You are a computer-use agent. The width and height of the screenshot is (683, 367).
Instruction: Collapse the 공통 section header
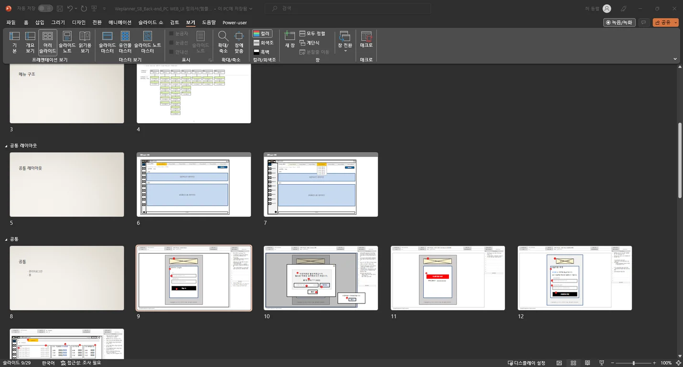pos(6,239)
